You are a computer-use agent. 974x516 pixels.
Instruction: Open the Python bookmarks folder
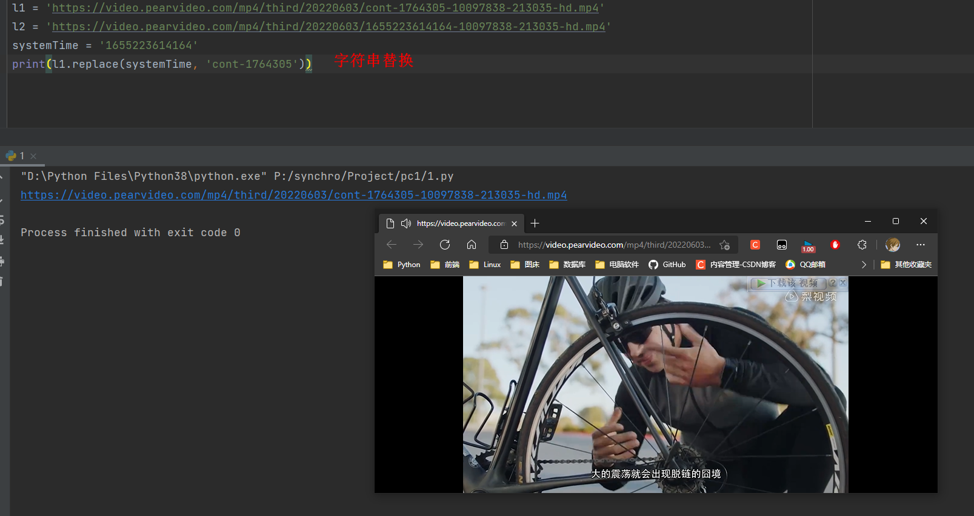point(402,265)
